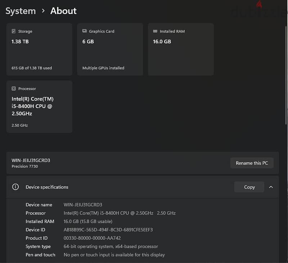Select the 'Multiple GPUs installed' text

(x=103, y=68)
